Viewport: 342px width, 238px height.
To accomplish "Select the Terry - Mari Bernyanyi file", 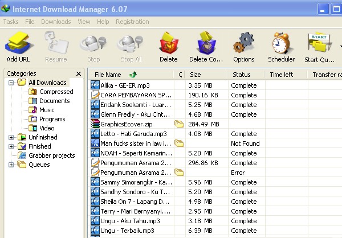I will tap(136, 211).
